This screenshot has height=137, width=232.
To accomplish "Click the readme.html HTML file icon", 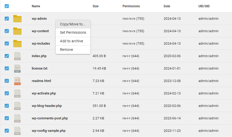I will [17, 81].
